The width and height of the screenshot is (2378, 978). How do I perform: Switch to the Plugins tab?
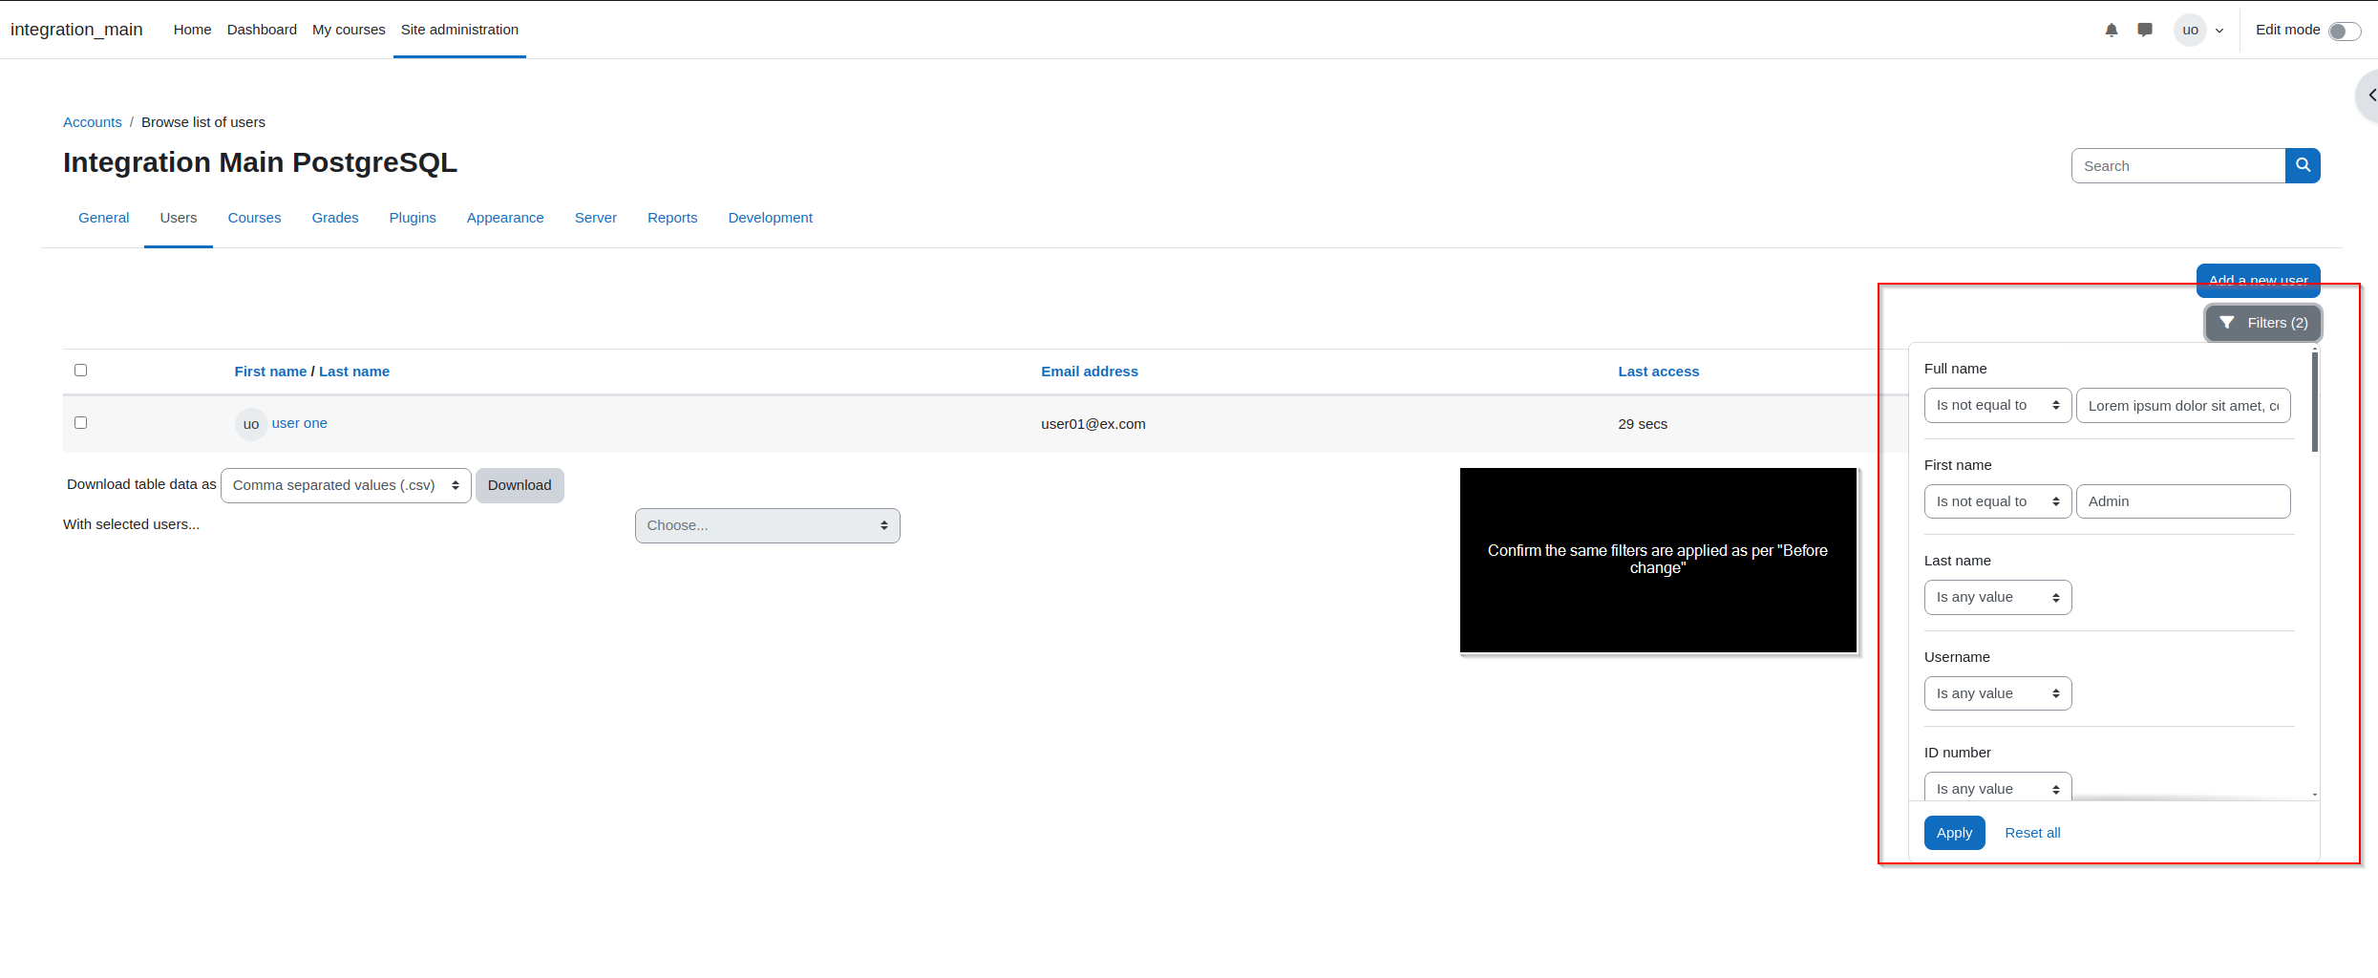(413, 218)
